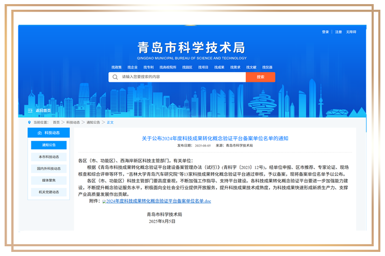Click the 返回首页 link
The width and height of the screenshot is (385, 256).
point(43,111)
